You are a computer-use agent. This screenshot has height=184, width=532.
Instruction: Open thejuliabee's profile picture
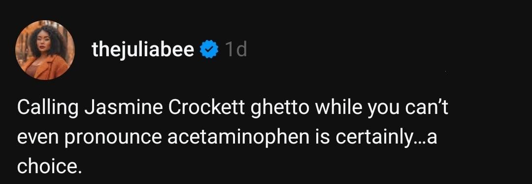[45, 50]
